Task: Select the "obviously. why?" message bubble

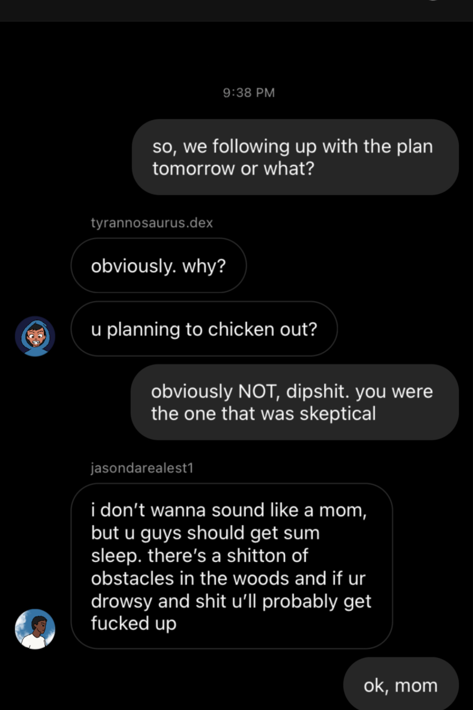Action: point(158,266)
